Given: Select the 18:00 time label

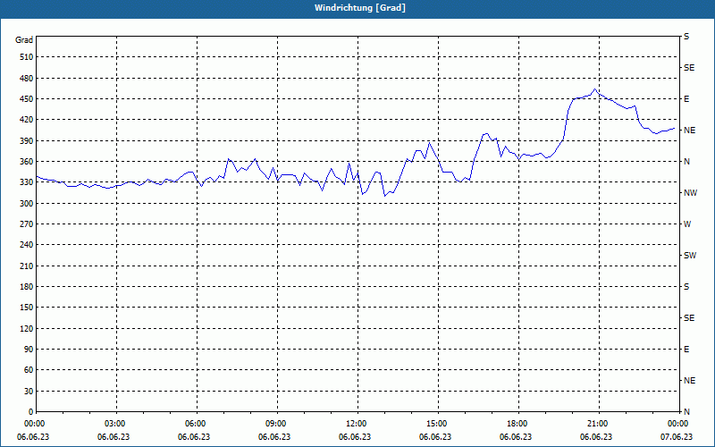Looking at the screenshot, I should [517, 424].
